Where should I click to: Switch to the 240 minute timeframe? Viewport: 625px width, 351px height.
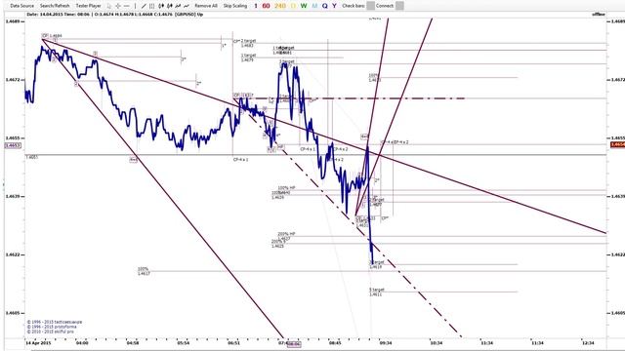280,6
